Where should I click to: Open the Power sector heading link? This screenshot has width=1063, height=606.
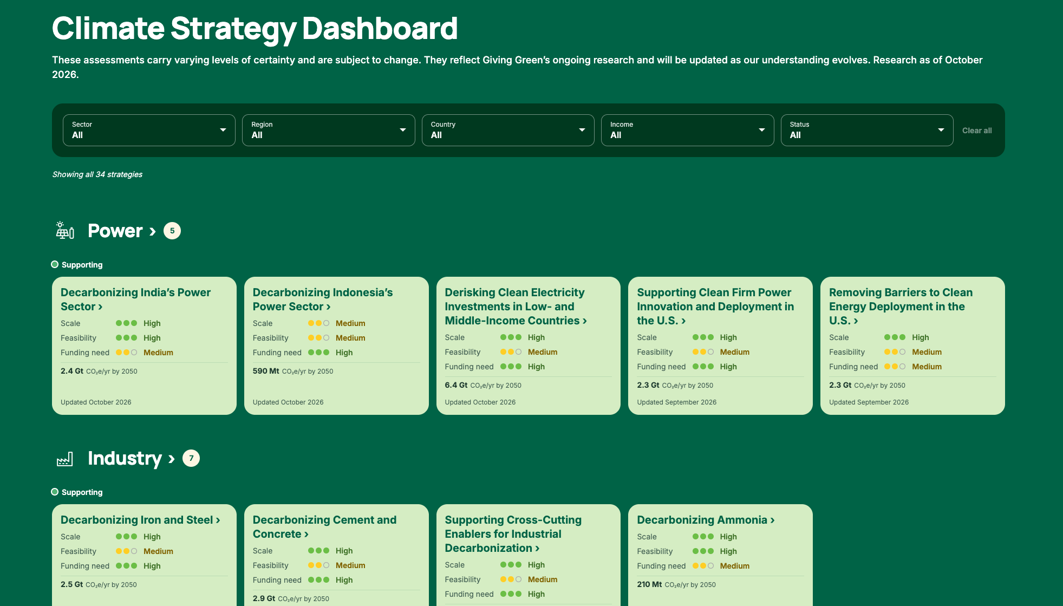coord(122,231)
